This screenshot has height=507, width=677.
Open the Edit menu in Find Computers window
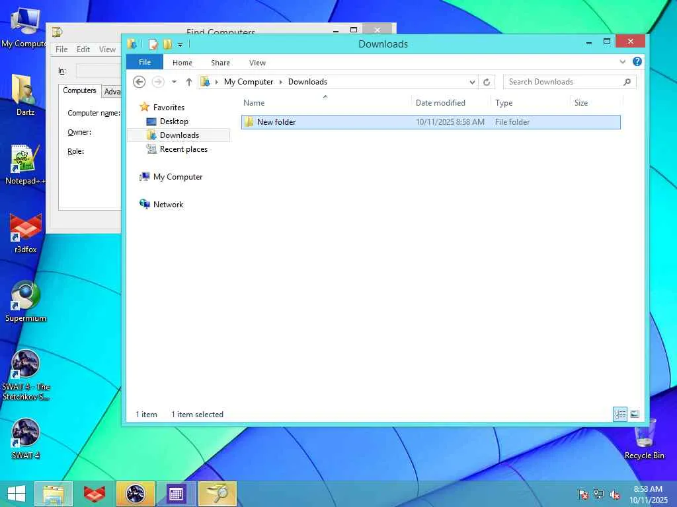tap(83, 50)
